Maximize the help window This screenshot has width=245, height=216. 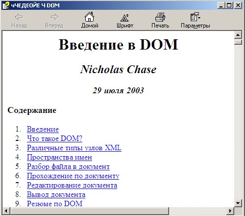coord(229,5)
